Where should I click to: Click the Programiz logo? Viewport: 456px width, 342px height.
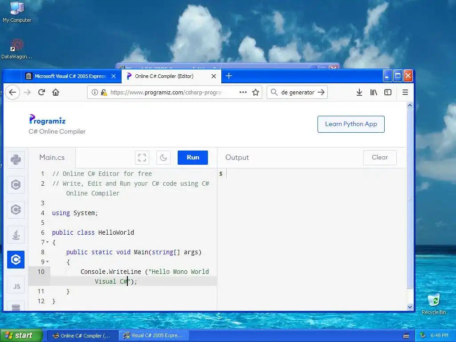pos(47,119)
